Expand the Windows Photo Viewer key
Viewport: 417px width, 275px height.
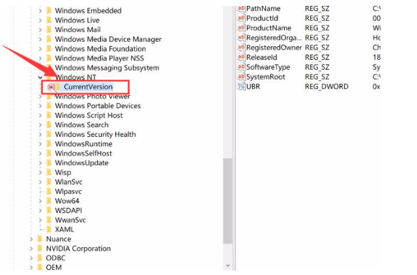point(40,96)
